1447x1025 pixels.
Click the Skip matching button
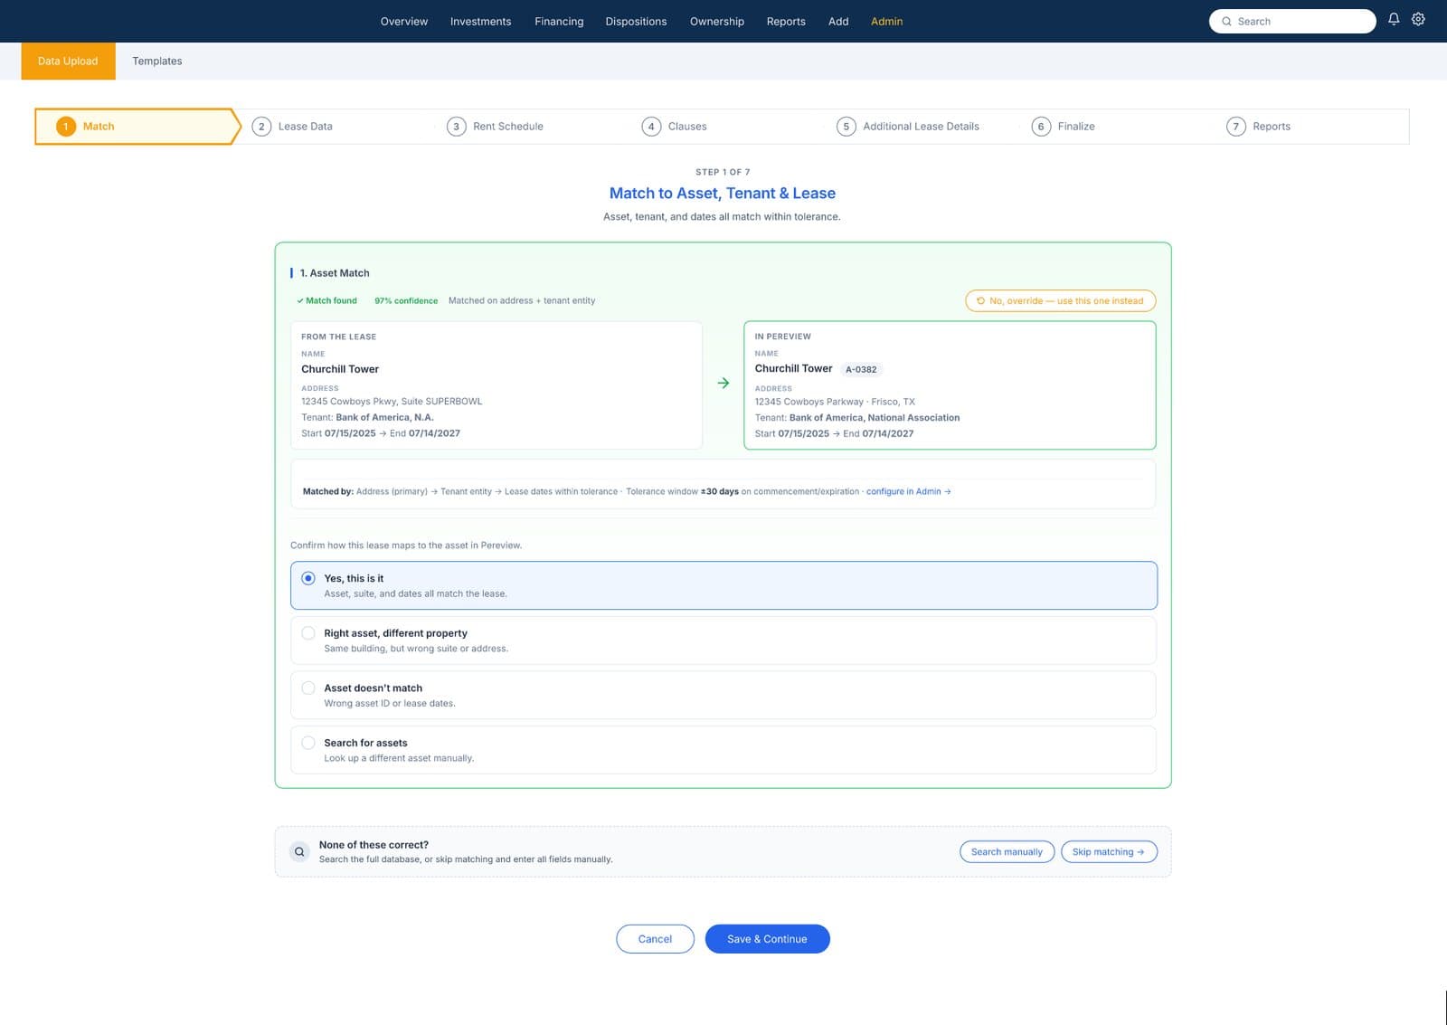click(1109, 852)
